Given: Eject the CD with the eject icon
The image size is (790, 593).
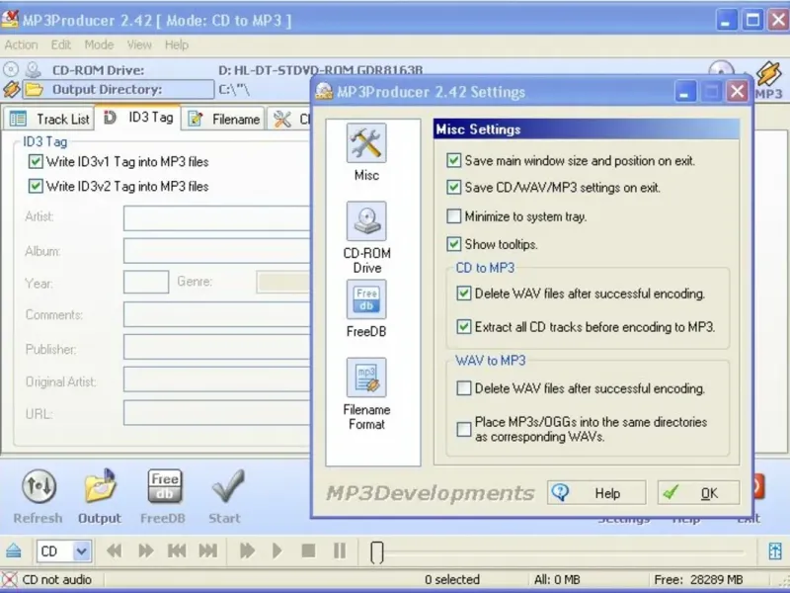Looking at the screenshot, I should coord(14,551).
